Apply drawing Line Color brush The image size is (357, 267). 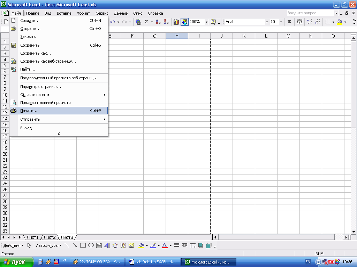[153, 245]
